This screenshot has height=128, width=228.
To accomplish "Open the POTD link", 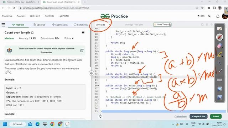I will click(64, 16).
